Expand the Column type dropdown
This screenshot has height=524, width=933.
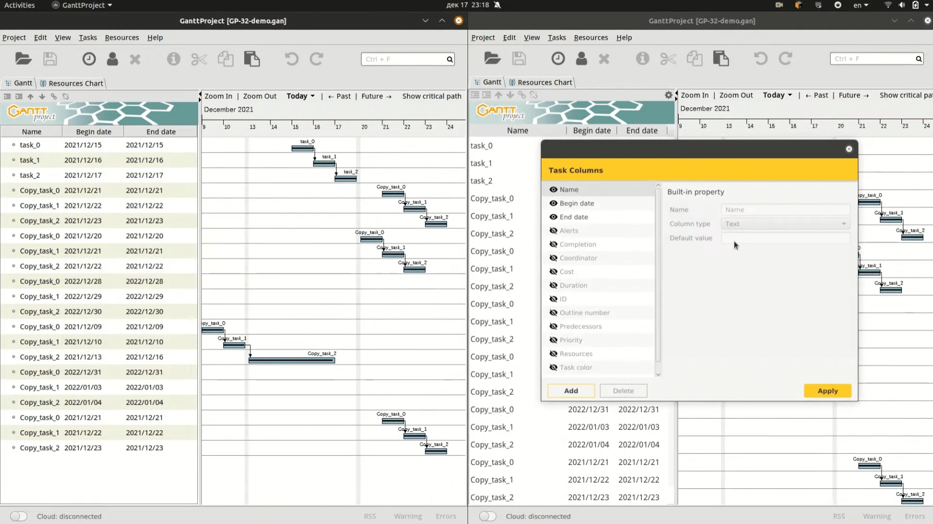coord(785,224)
